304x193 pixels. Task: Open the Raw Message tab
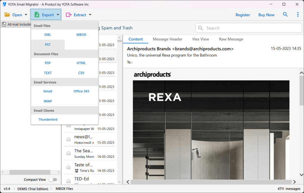click(x=231, y=39)
